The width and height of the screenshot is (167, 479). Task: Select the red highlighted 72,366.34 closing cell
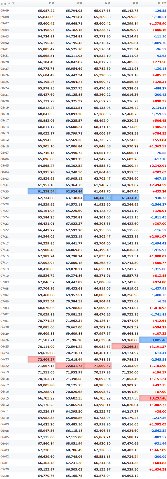point(125,346)
